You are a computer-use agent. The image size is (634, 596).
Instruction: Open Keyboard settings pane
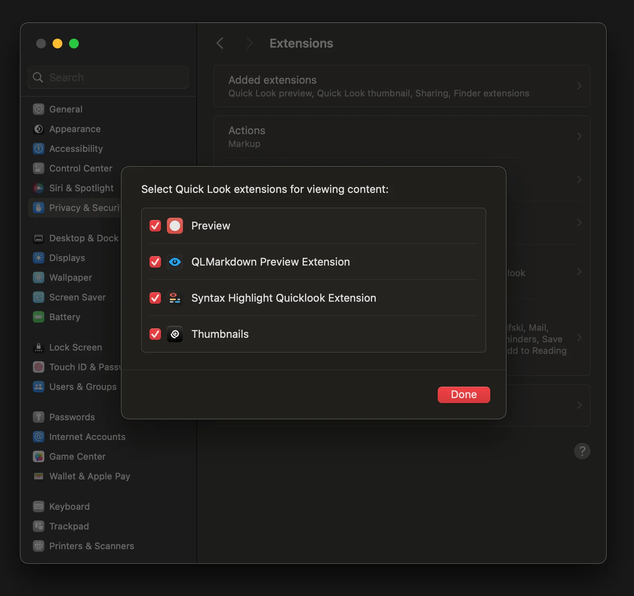(69, 507)
